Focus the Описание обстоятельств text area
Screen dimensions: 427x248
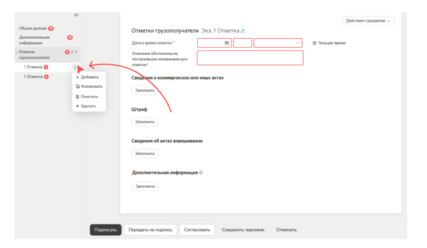tap(250, 58)
